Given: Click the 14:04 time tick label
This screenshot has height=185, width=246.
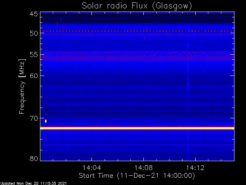Looking at the screenshot, I should click(91, 168).
